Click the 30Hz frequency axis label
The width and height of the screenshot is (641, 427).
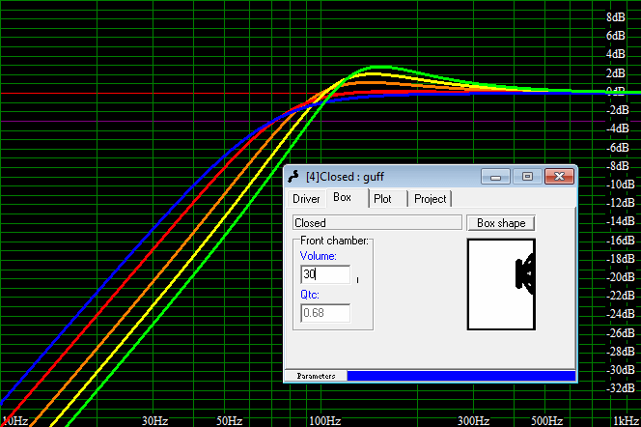(x=154, y=421)
